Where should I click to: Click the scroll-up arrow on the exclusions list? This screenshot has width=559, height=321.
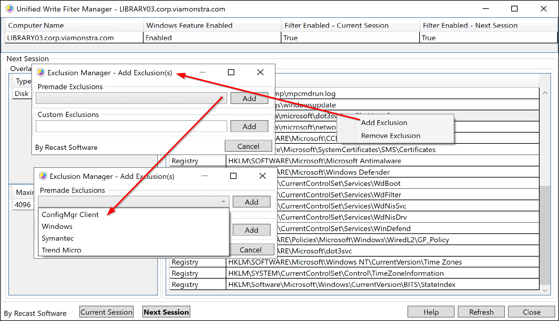click(x=545, y=93)
